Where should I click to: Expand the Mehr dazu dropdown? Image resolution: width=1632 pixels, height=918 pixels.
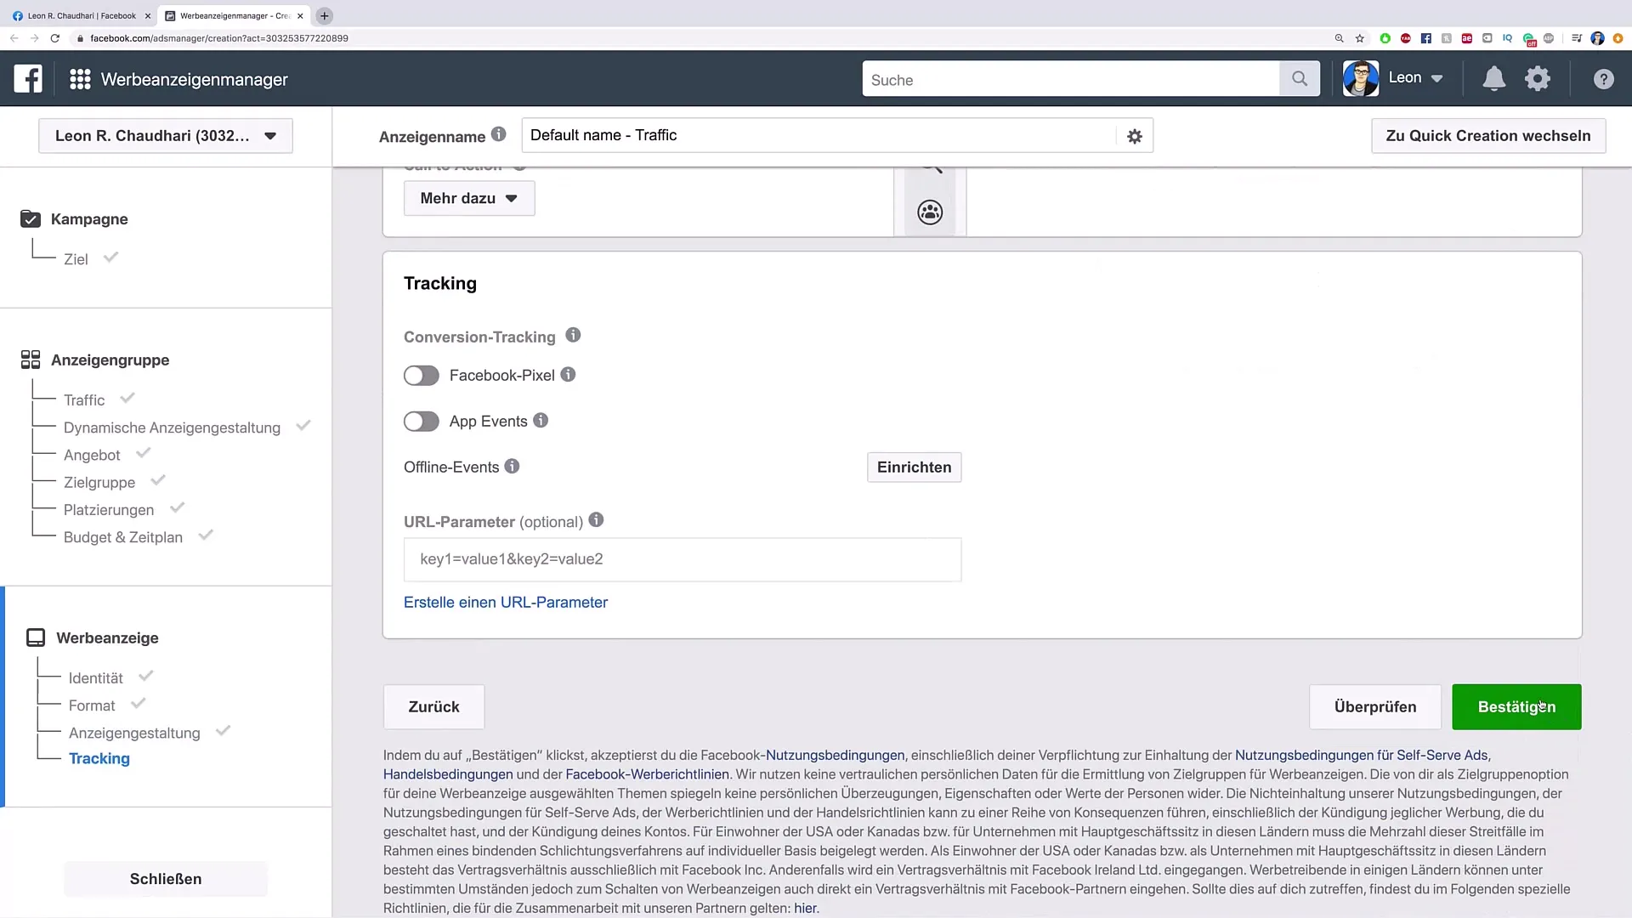tap(469, 198)
